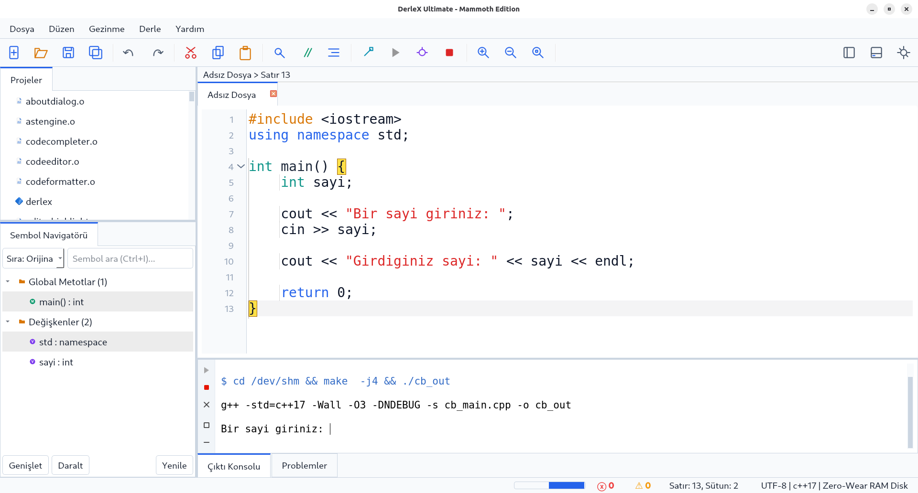Fold the main function at line 4
This screenshot has width=918, height=493.
[x=241, y=166]
